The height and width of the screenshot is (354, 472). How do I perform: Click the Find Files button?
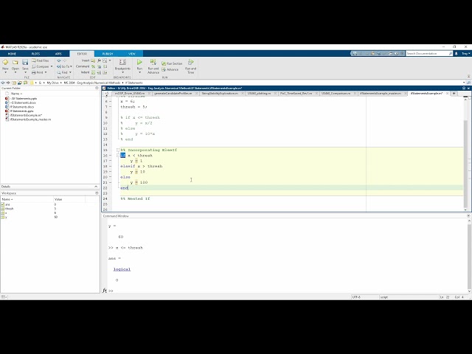[x=40, y=60]
